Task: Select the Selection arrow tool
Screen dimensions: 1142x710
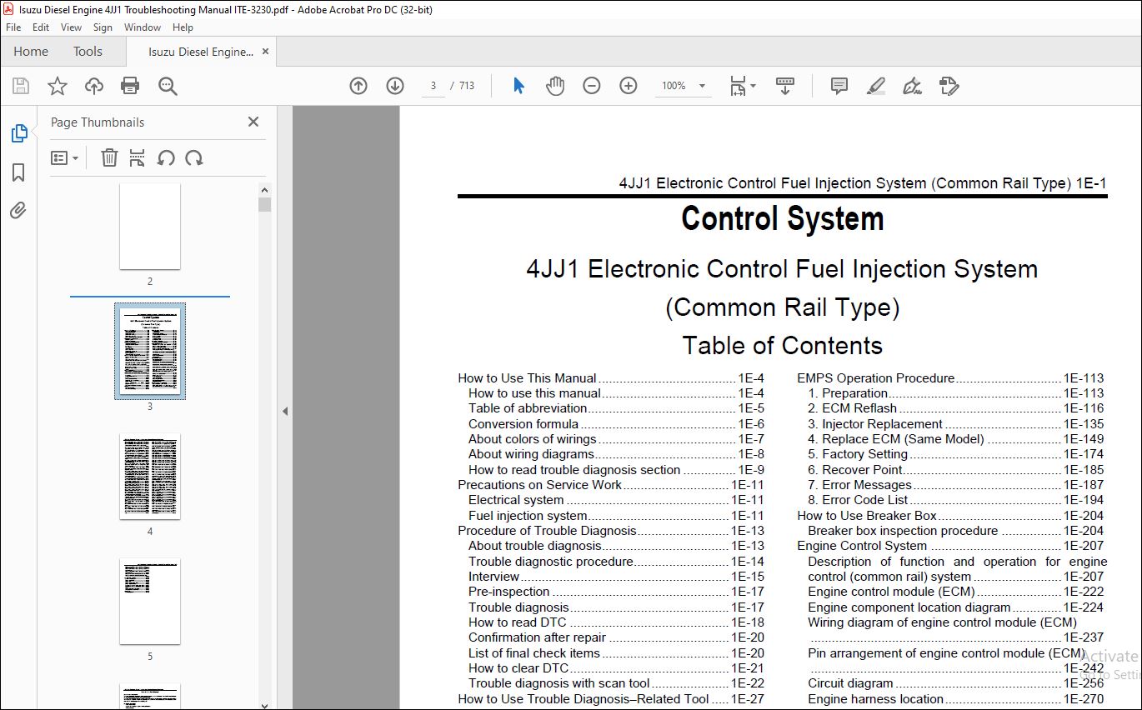Action: pyautogui.click(x=518, y=86)
